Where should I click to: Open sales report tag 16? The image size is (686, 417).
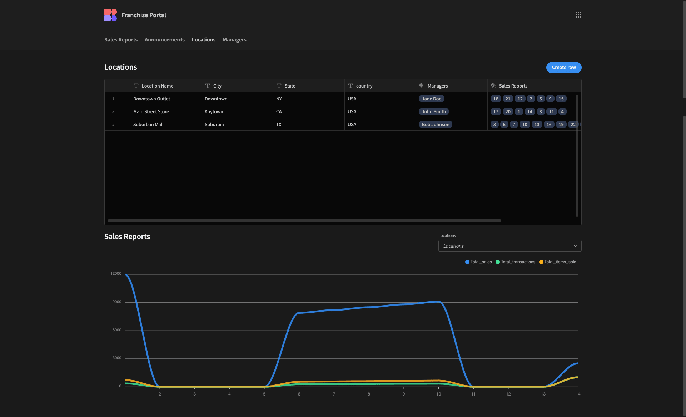[549, 124]
